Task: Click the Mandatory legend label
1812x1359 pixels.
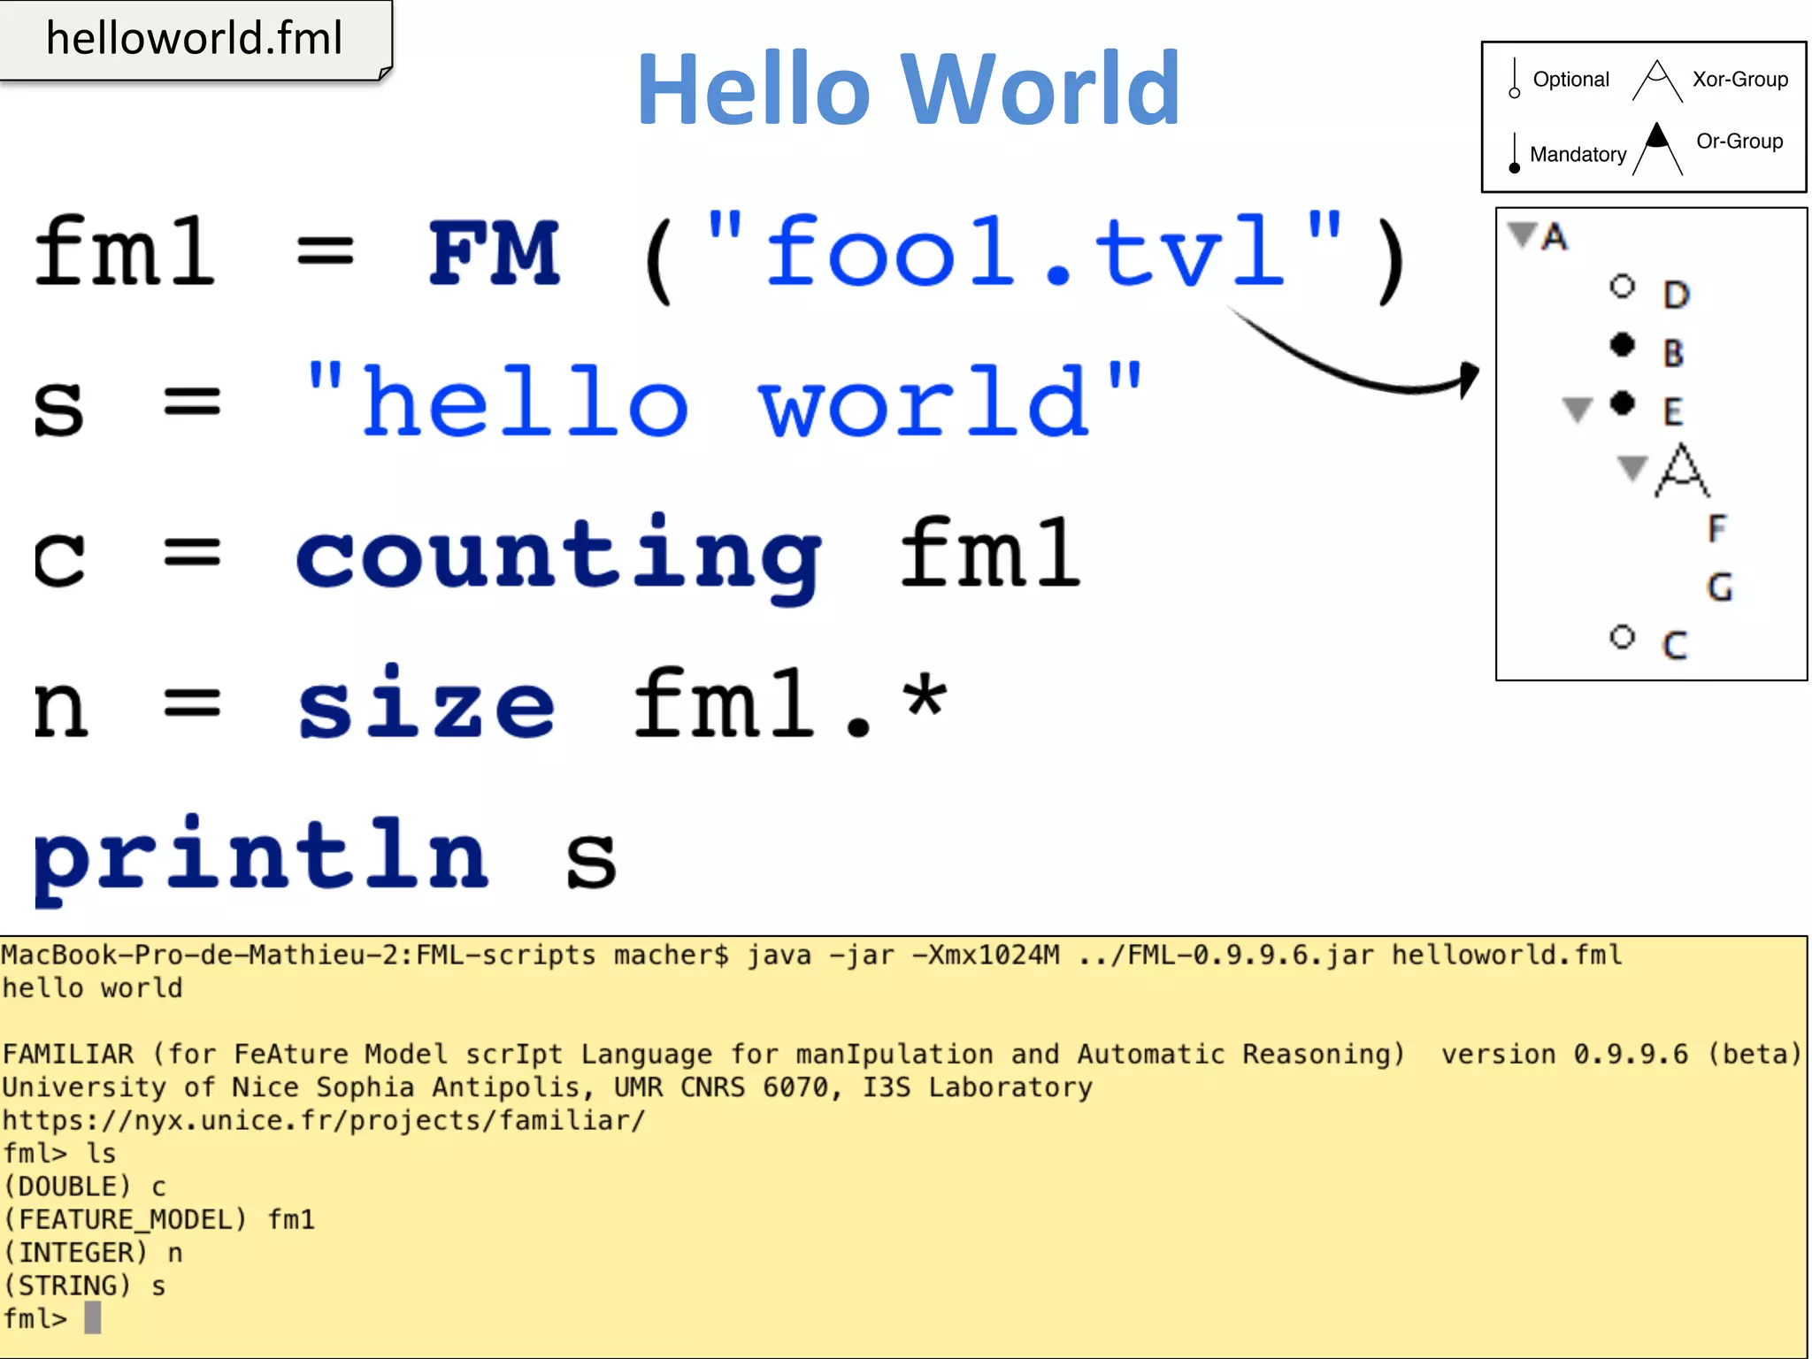Action: pyautogui.click(x=1578, y=155)
